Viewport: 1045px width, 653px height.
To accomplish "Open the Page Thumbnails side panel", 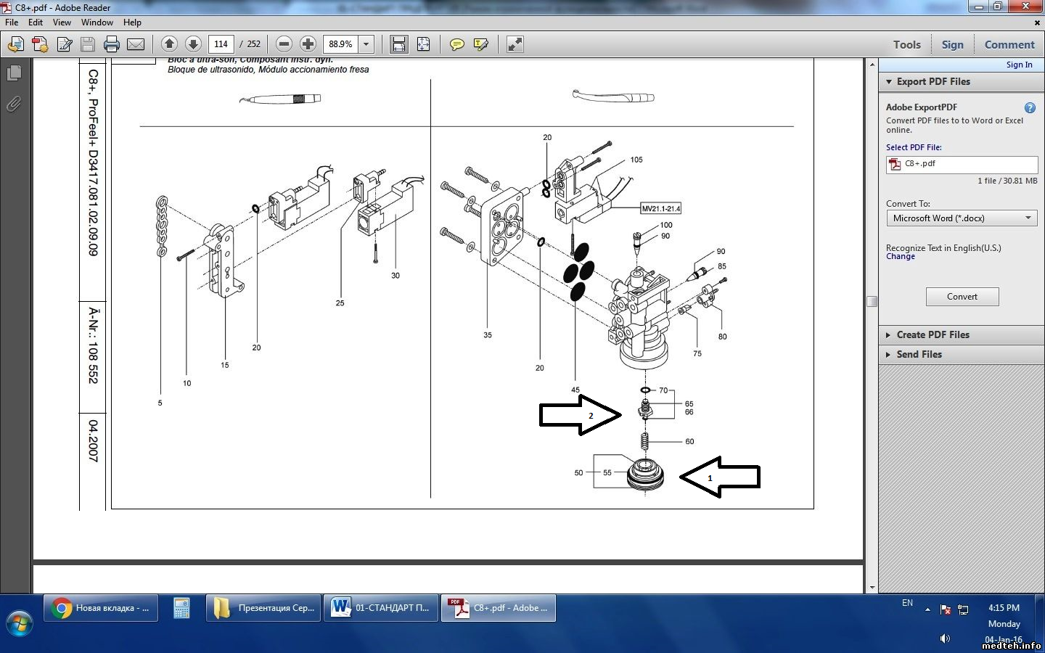I will (x=14, y=73).
